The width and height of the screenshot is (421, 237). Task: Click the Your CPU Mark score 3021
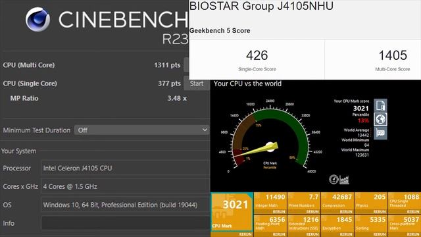pos(361,108)
